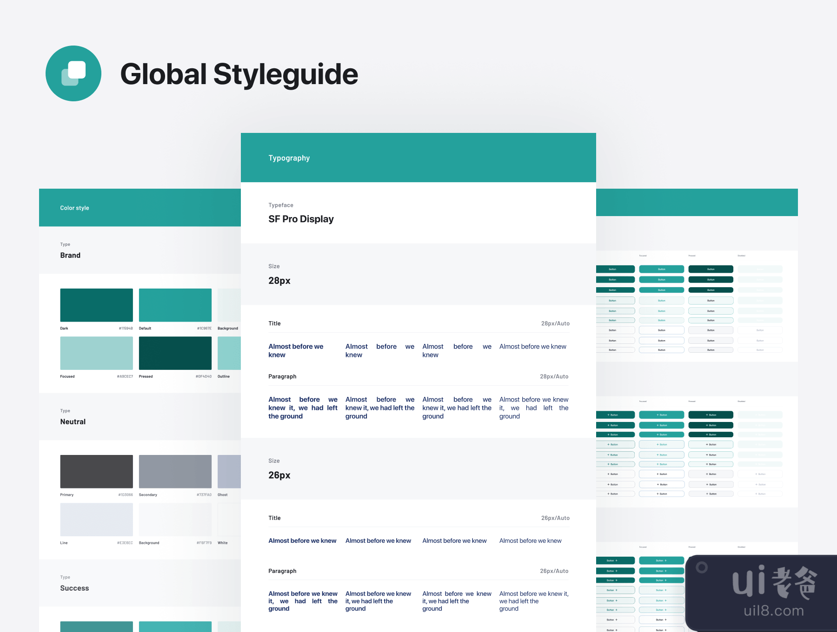Click the Success type heading

[74, 588]
